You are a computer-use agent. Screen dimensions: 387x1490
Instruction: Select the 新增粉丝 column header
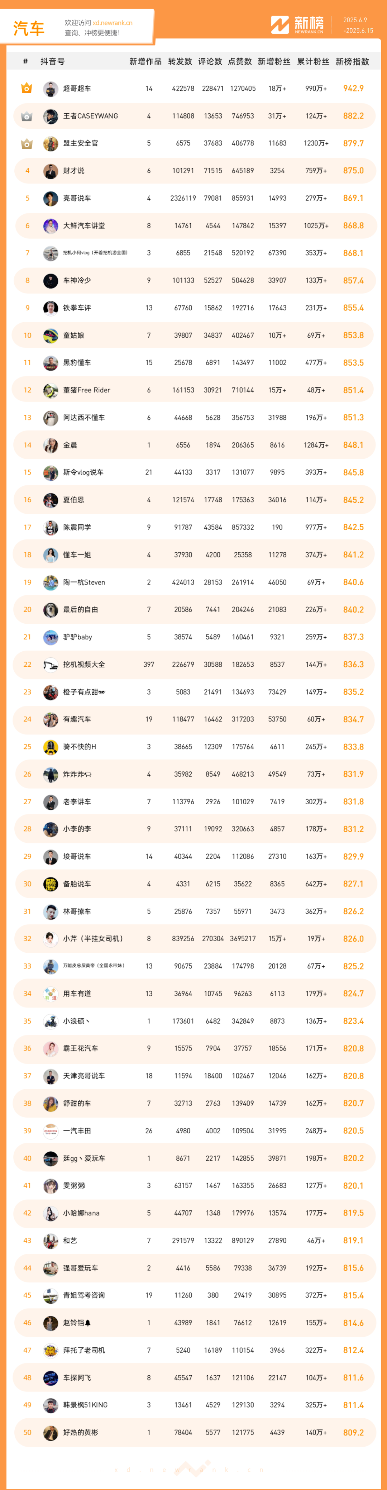click(274, 61)
